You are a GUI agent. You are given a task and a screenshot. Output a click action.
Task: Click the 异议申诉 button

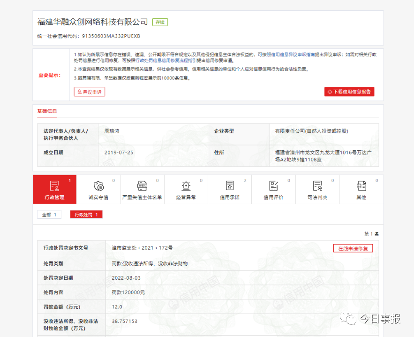point(90,92)
